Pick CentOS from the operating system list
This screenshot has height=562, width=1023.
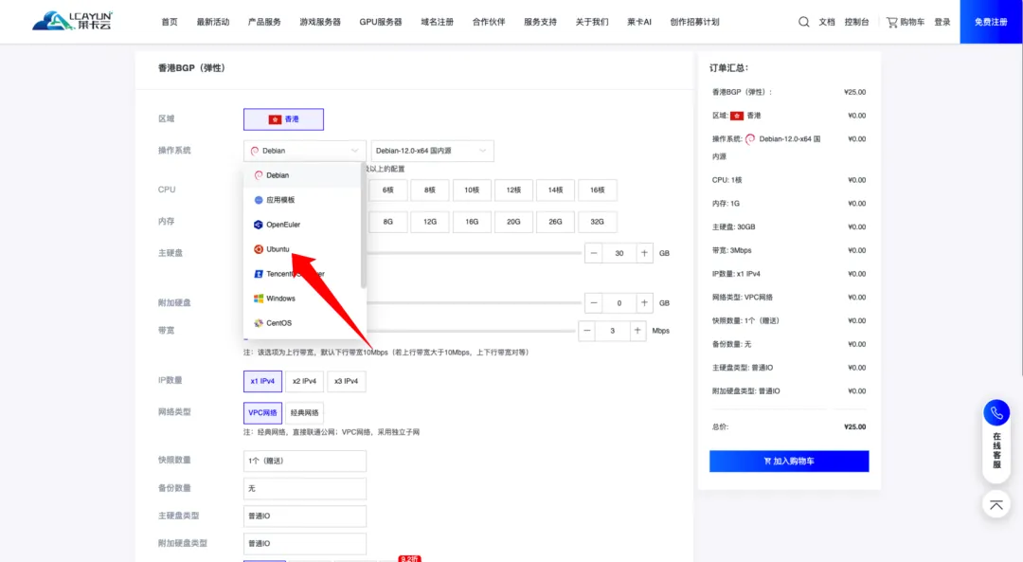(278, 323)
